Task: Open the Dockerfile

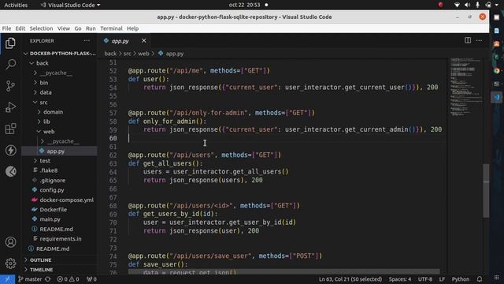Action: [60, 210]
